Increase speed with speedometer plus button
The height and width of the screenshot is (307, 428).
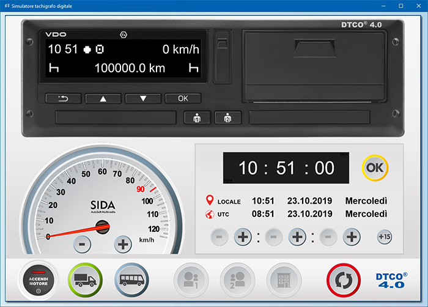tap(123, 244)
